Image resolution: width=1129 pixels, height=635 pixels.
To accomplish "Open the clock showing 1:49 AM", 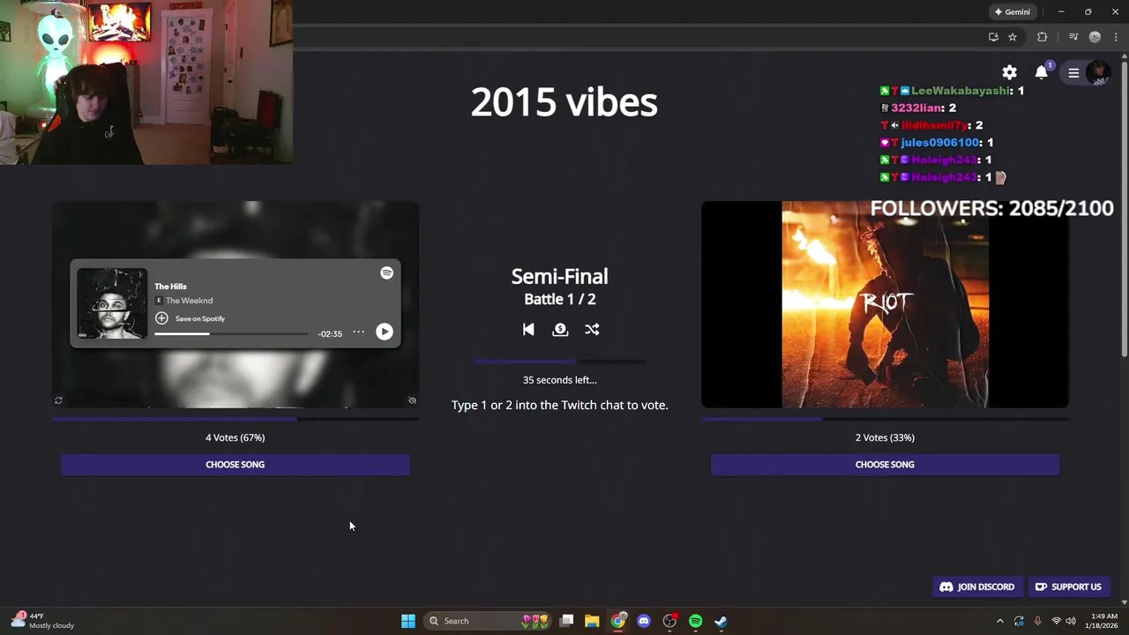I will [x=1103, y=621].
